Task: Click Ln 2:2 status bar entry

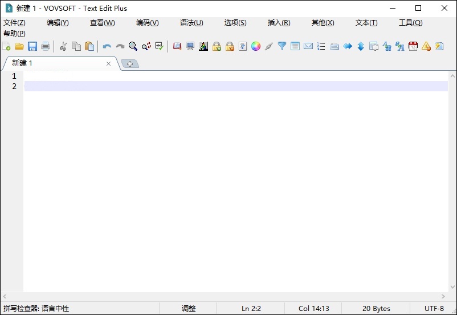Action: pyautogui.click(x=251, y=308)
